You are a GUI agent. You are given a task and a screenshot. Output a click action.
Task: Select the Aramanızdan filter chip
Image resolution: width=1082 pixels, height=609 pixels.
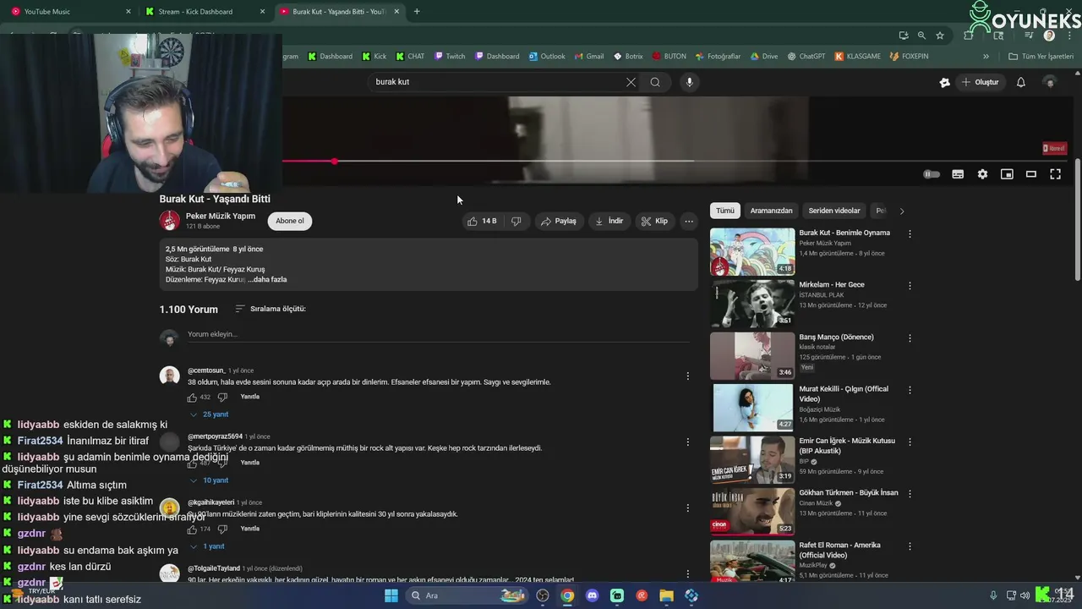point(772,211)
